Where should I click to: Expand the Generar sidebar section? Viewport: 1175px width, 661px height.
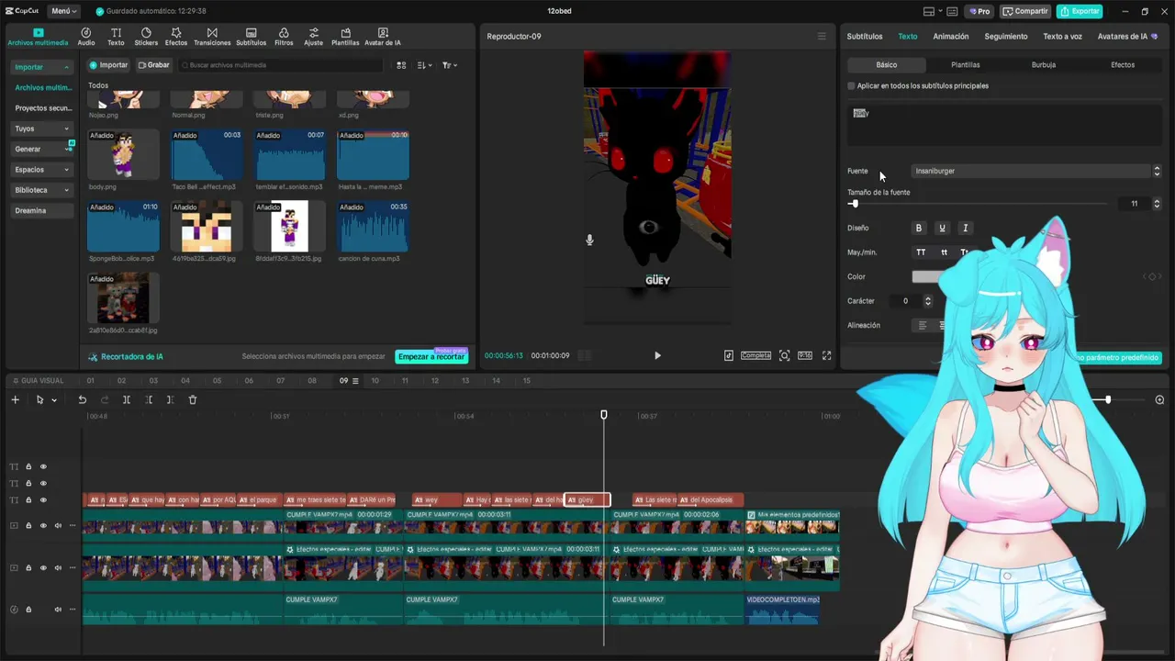pos(41,149)
